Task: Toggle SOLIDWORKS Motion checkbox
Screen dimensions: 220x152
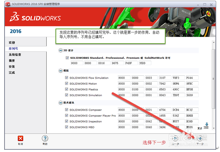Action: click(x=67, y=83)
